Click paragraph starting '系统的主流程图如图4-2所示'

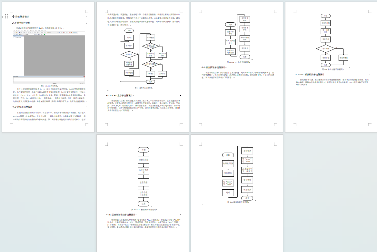(x=49, y=116)
